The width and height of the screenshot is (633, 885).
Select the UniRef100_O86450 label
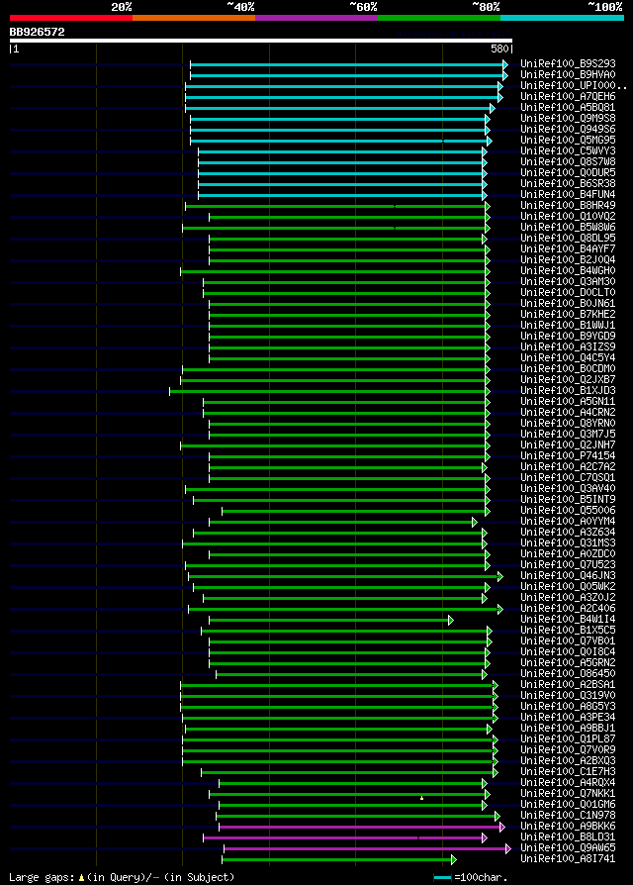568,674
